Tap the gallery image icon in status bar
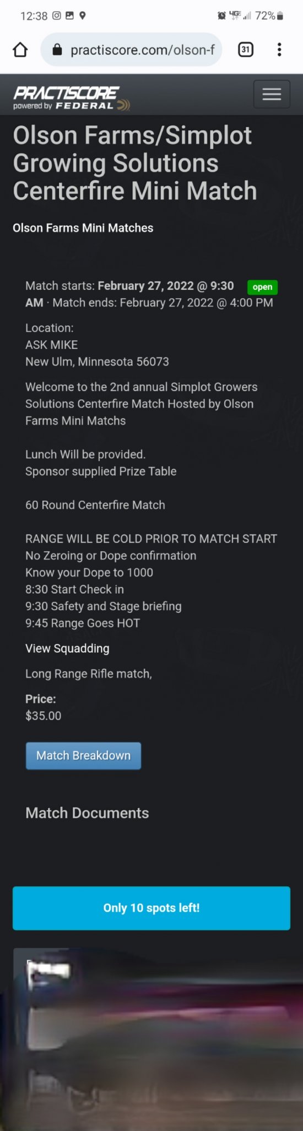The height and width of the screenshot is (1131, 303). pos(69,15)
